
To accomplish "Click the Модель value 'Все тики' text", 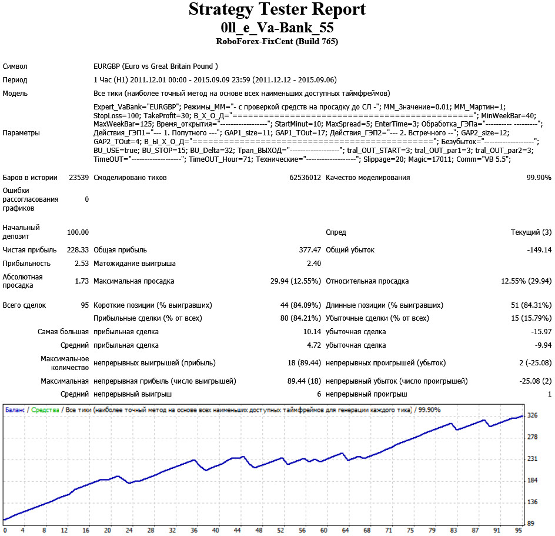I will pyautogui.click(x=242, y=94).
